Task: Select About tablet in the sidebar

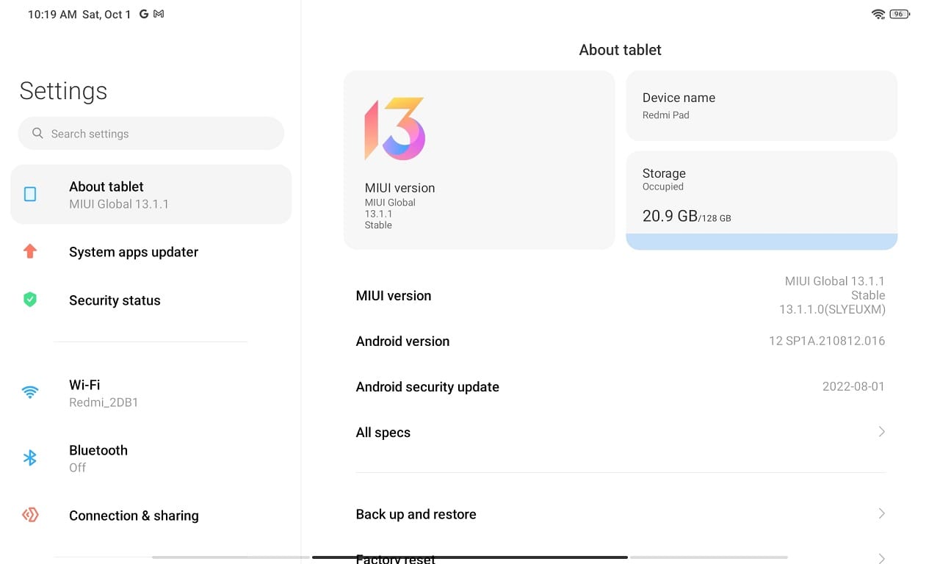Action: [151, 194]
